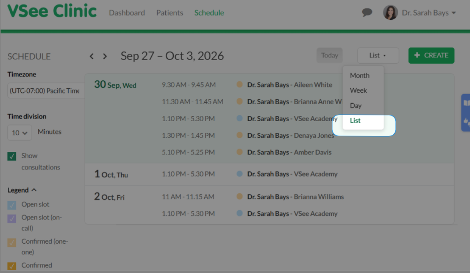This screenshot has width=470, height=273.
Task: Collapse the Legend section
Action: 22,190
